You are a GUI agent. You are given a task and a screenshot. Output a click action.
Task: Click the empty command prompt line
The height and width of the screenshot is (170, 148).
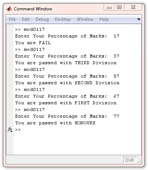tap(77, 130)
